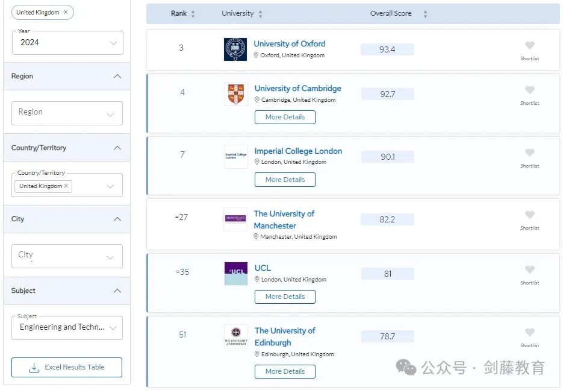Click the University of Oxford crest logo
The width and height of the screenshot is (563, 390).
235,49
